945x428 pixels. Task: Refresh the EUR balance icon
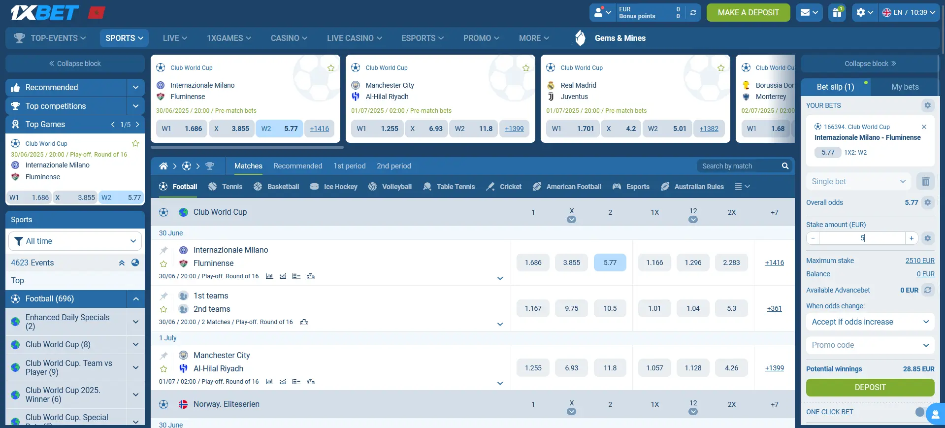tap(693, 13)
